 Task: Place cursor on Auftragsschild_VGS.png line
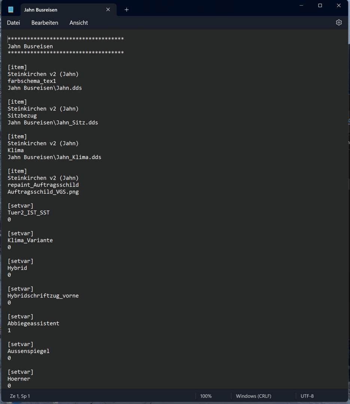pos(43,192)
